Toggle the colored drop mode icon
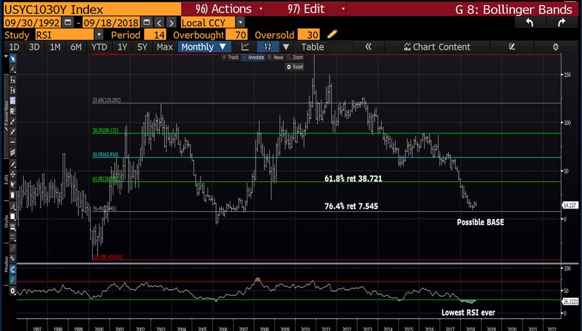The height and width of the screenshot is (331, 582). [x=13, y=279]
